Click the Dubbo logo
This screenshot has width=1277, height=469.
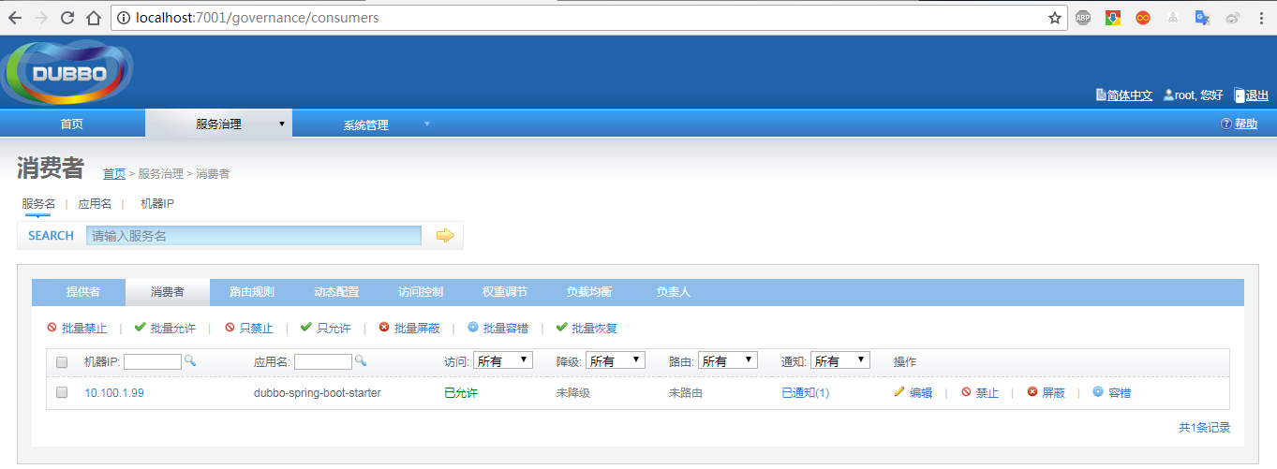tap(67, 73)
